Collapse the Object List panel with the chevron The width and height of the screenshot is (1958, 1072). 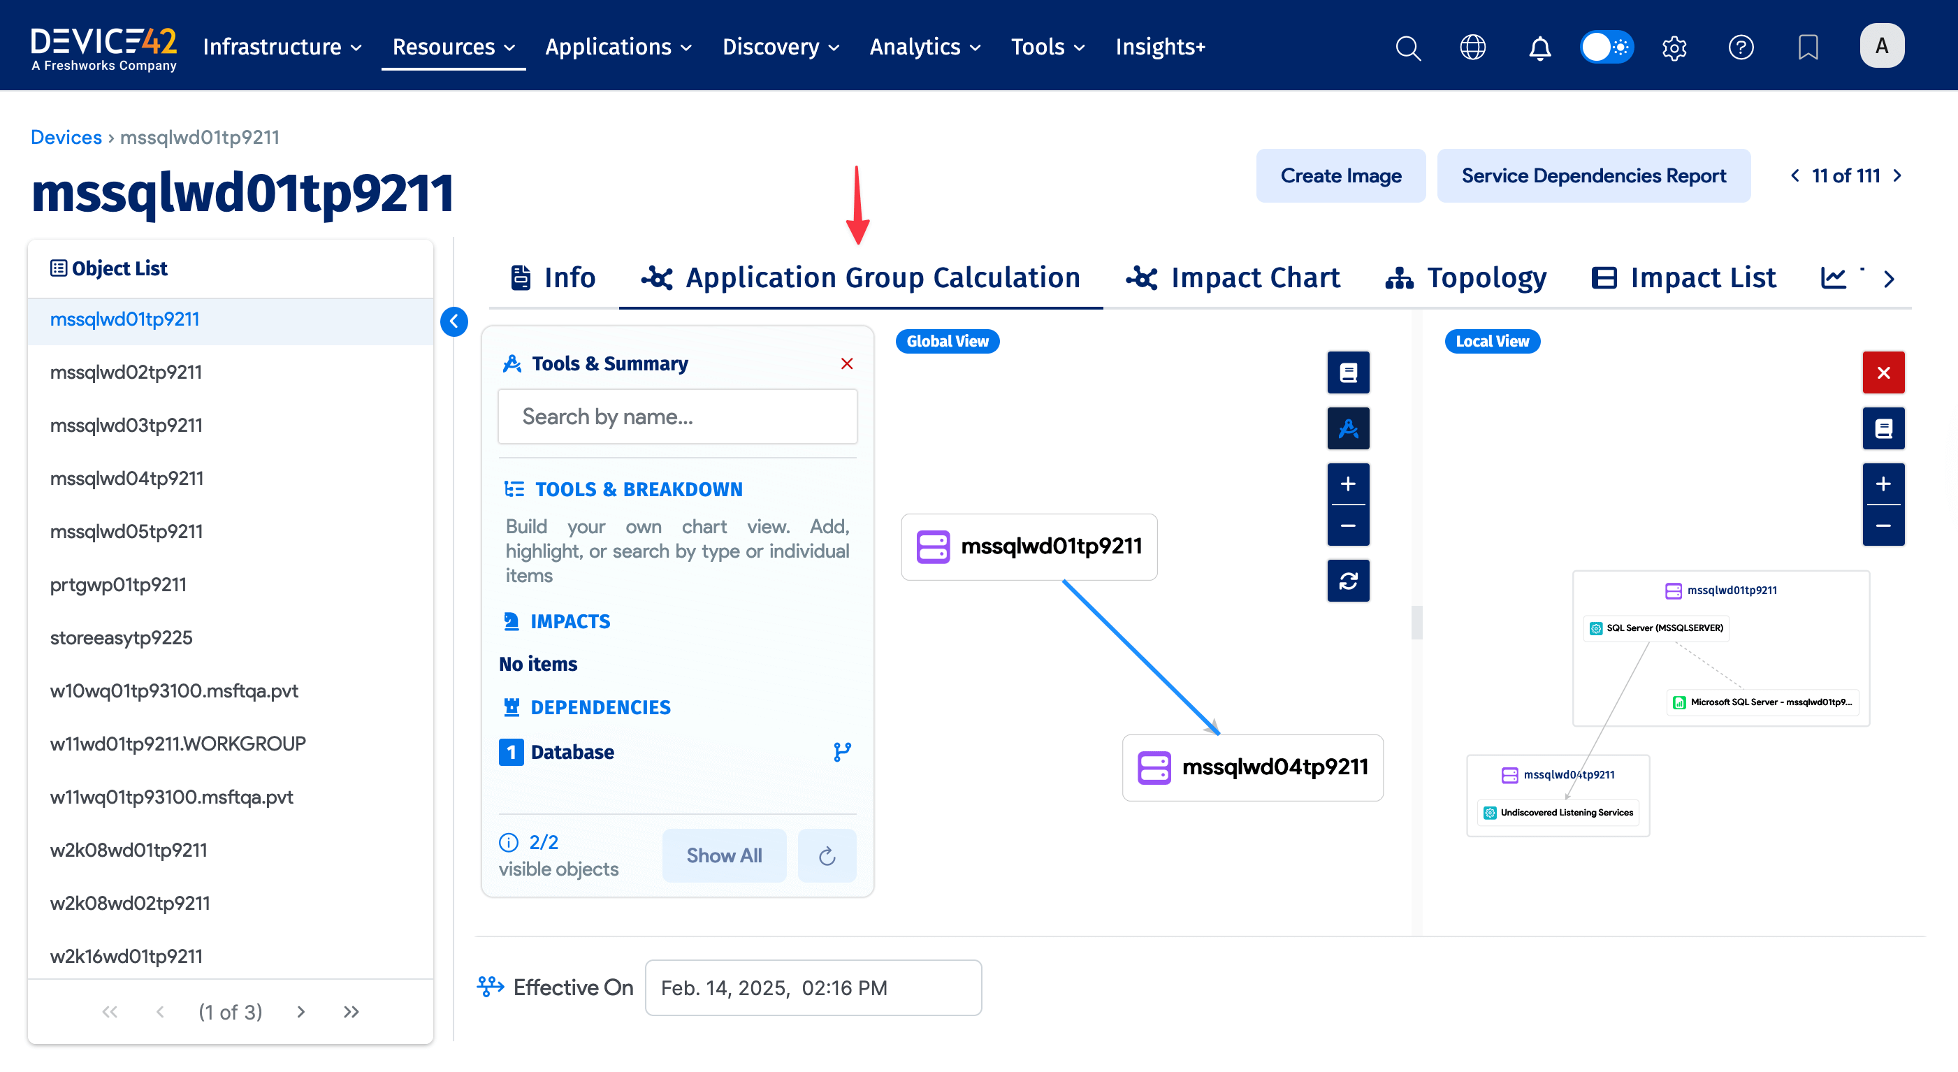pos(454,321)
